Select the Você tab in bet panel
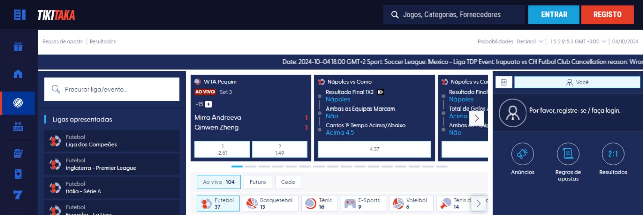This screenshot has width=643, height=215. [x=577, y=82]
